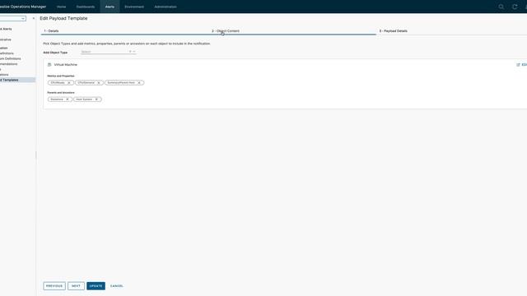Click the Previous button
The image size is (527, 296).
click(x=54, y=286)
